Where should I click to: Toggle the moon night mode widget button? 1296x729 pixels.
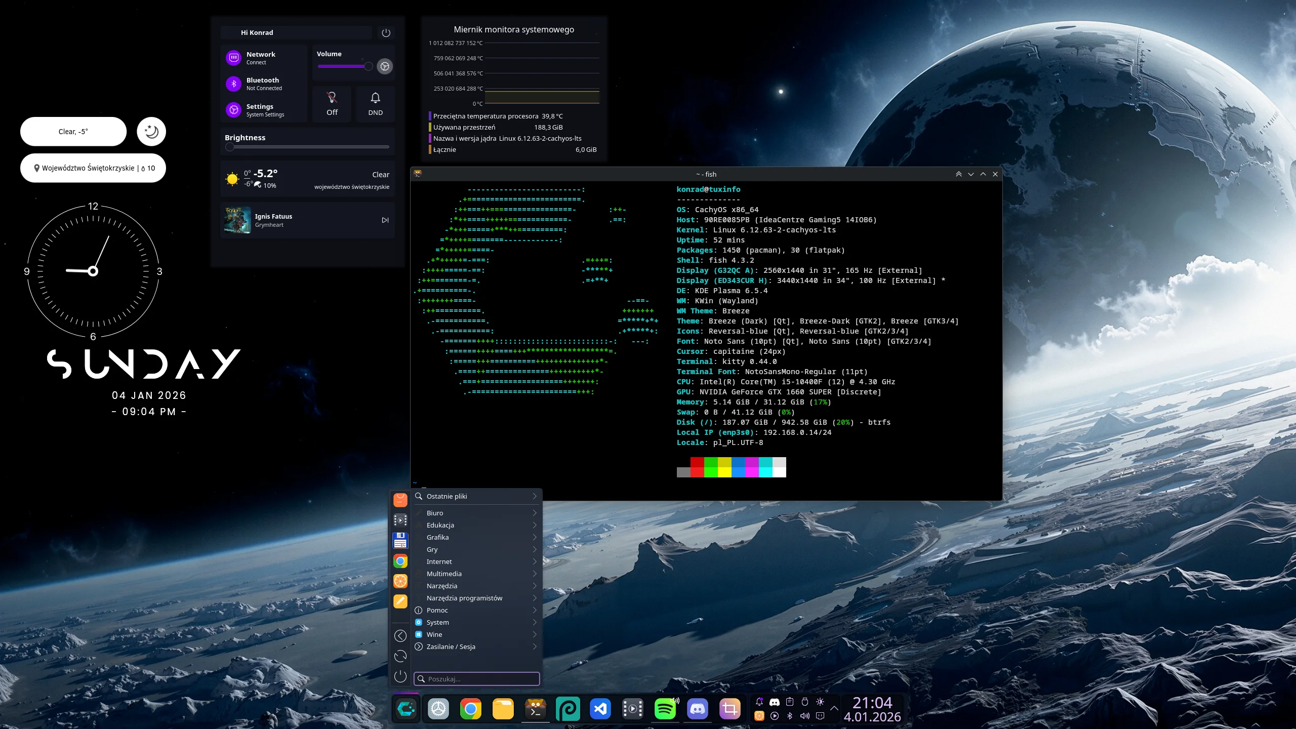151,132
